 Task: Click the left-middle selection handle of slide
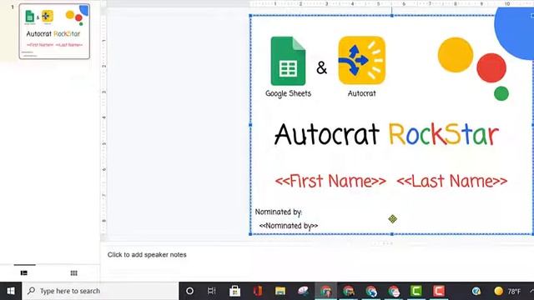tap(250, 125)
